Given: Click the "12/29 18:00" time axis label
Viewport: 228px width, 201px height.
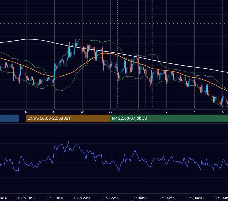Looking at the screenshot, I should coord(55,198).
